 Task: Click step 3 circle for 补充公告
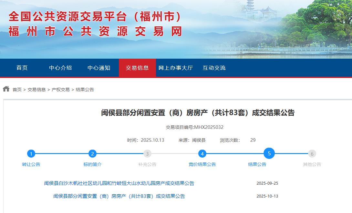click(x=147, y=154)
